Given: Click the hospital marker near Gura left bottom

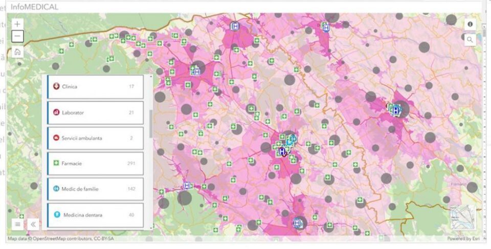Looking at the screenshot, I should [x=187, y=186].
